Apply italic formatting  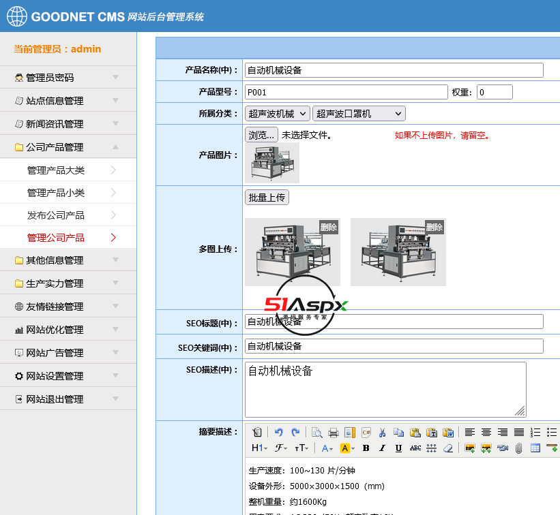pos(382,448)
